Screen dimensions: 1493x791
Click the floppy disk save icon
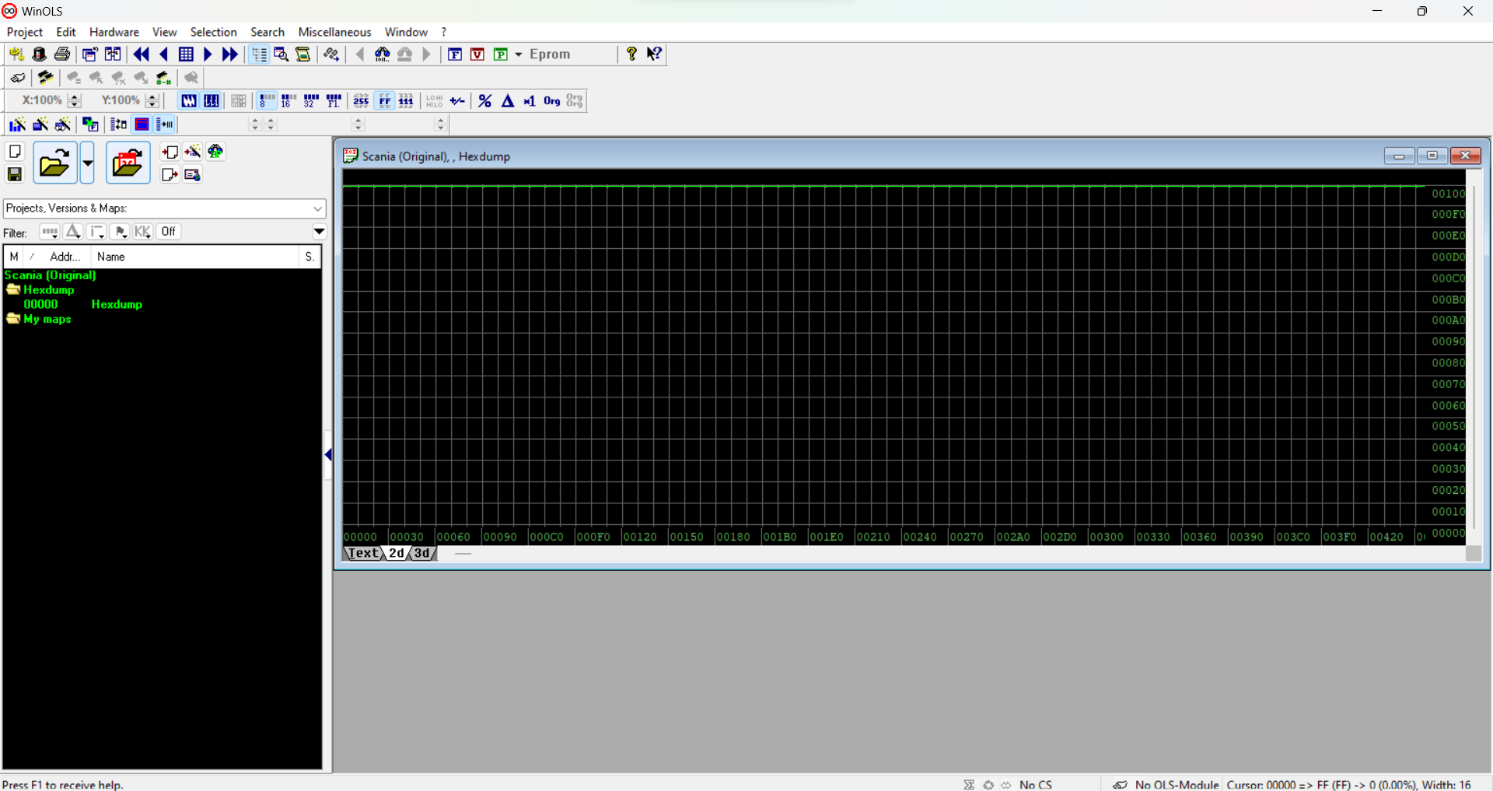pyautogui.click(x=15, y=174)
